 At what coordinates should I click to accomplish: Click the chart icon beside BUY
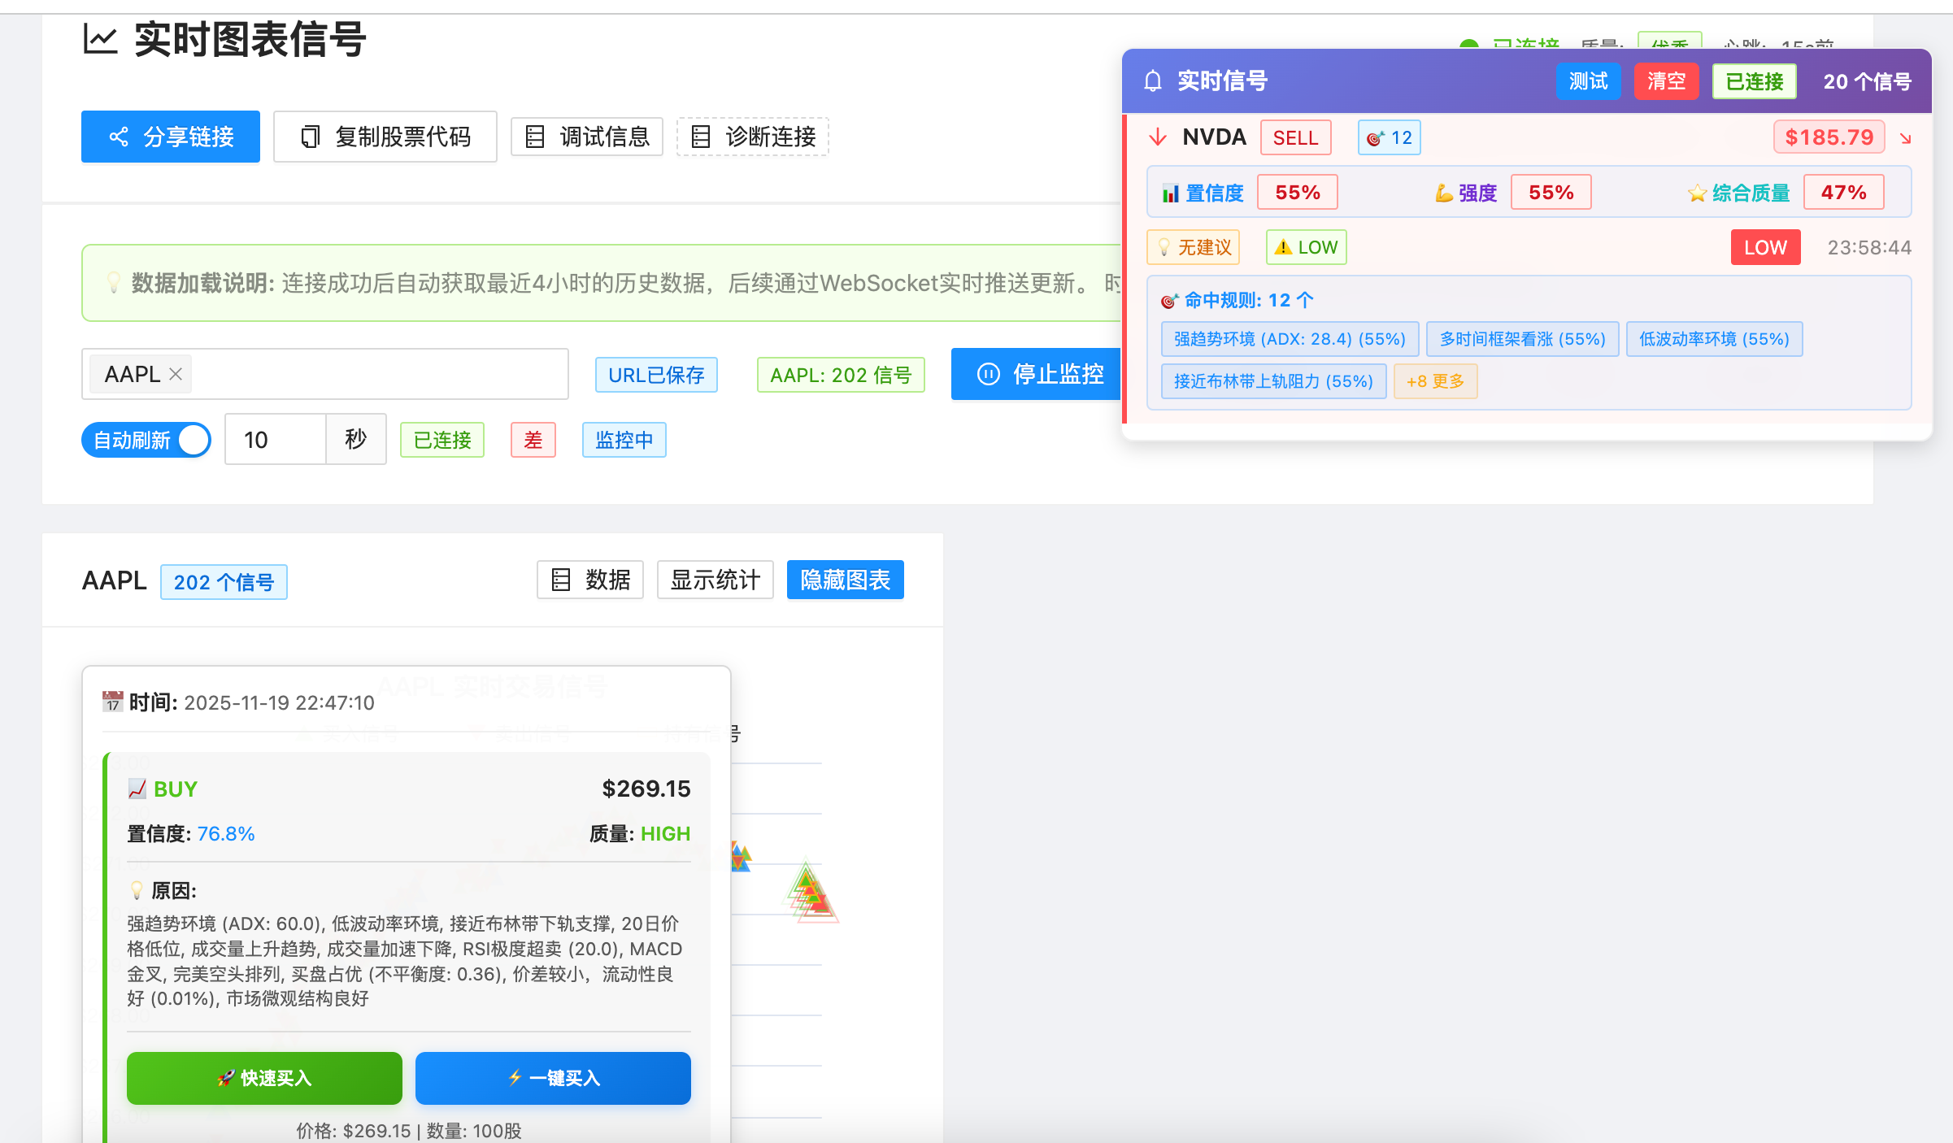tap(137, 789)
